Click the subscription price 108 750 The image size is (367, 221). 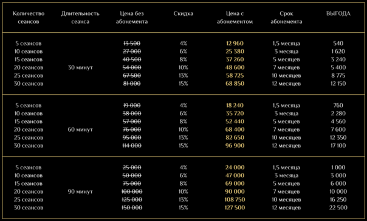pyautogui.click(x=235, y=200)
